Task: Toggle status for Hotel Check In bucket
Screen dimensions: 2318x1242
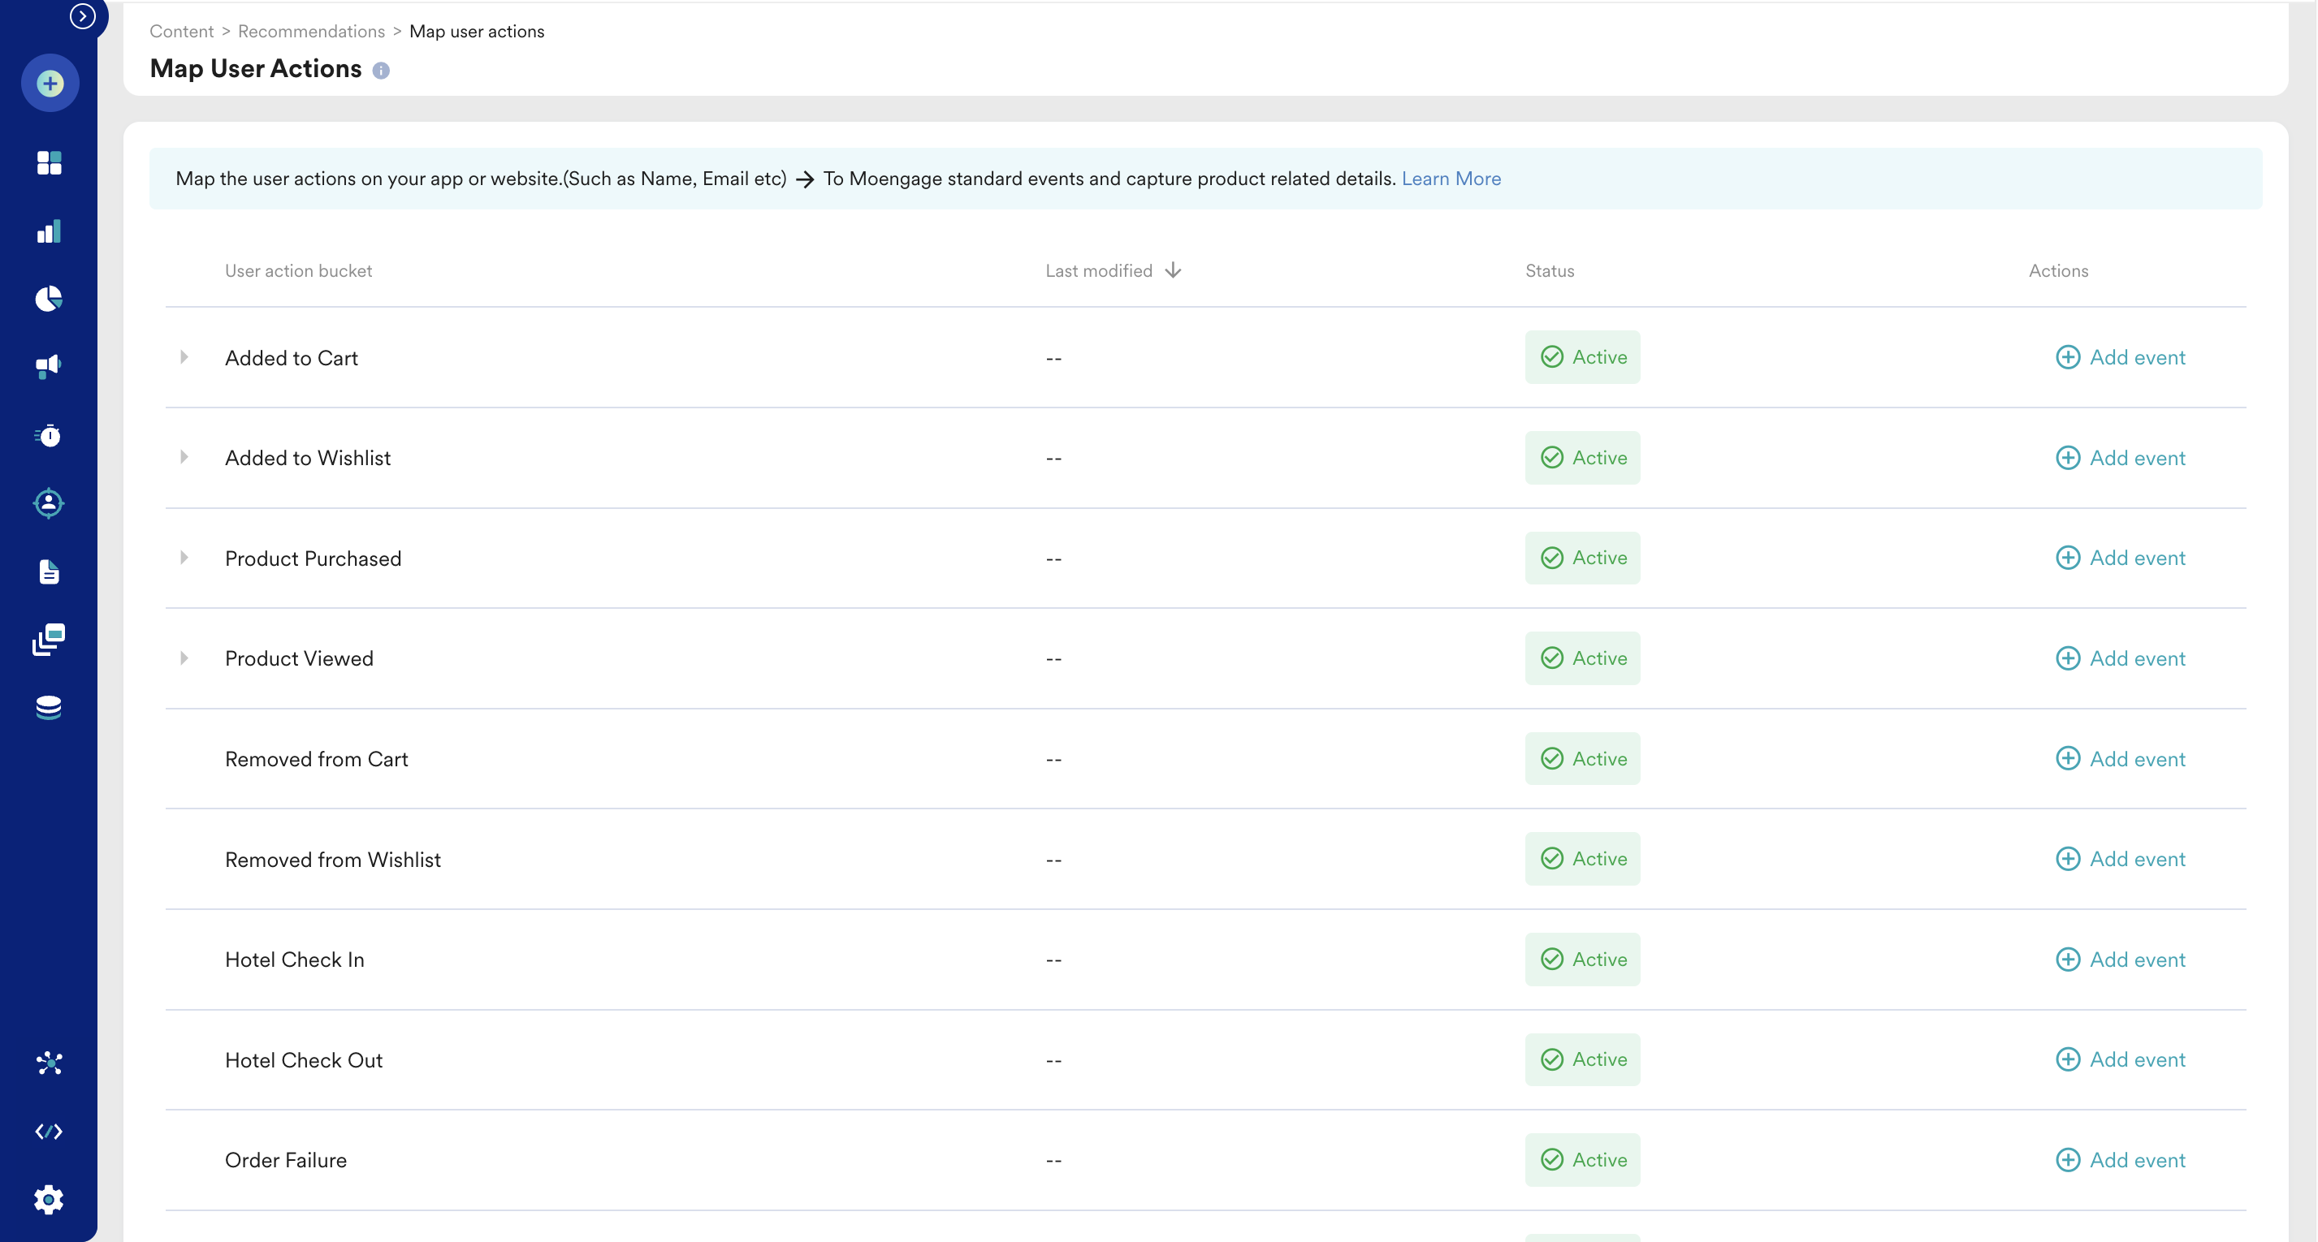Action: (x=1582, y=959)
